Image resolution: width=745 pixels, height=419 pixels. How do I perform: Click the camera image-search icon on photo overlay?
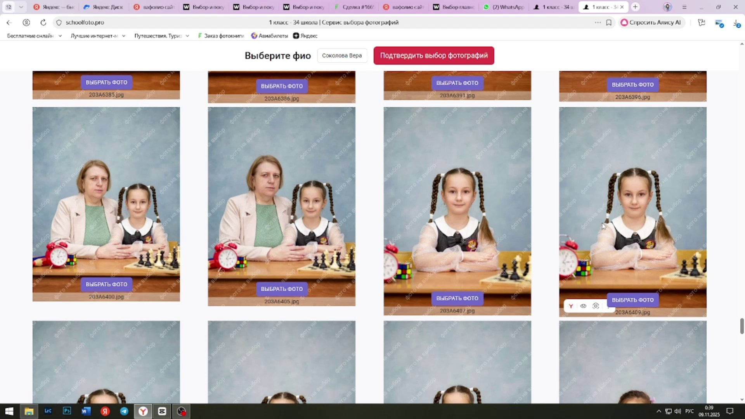point(596,306)
